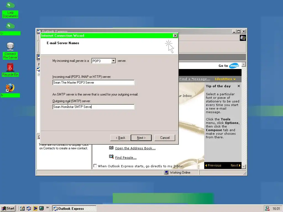This screenshot has height=212, width=283.
Task: Toggle go directly to my Inbox checkbox
Action: (x=95, y=166)
